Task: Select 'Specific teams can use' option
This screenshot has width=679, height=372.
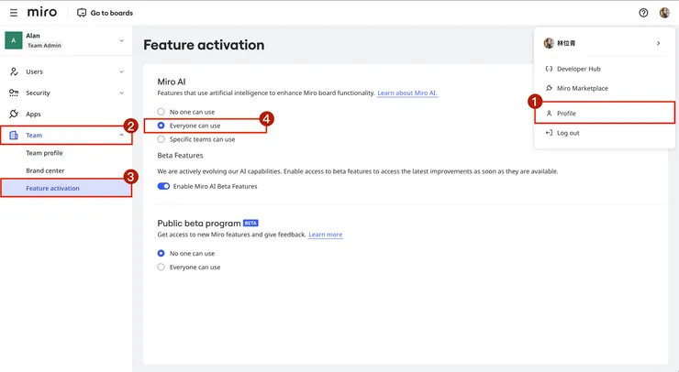Action: [x=161, y=139]
